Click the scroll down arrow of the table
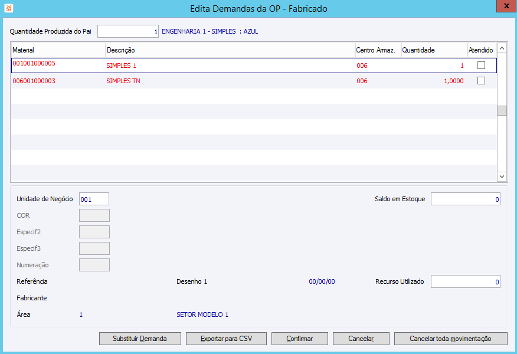Screen dimensions: 517x354 pos(502,176)
